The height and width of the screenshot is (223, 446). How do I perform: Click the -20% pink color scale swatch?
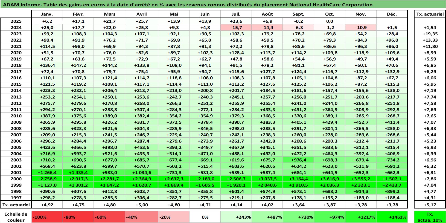coord(174,217)
